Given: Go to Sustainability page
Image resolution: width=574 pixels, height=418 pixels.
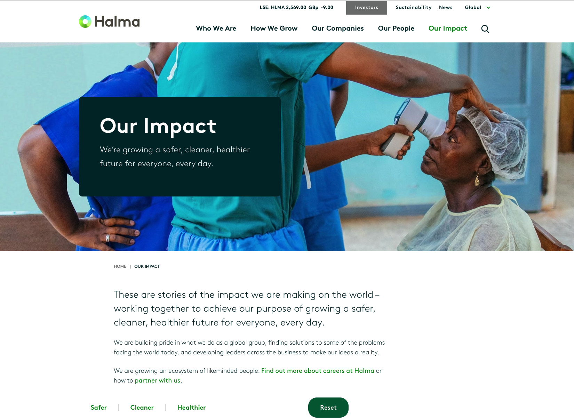Looking at the screenshot, I should (413, 8).
